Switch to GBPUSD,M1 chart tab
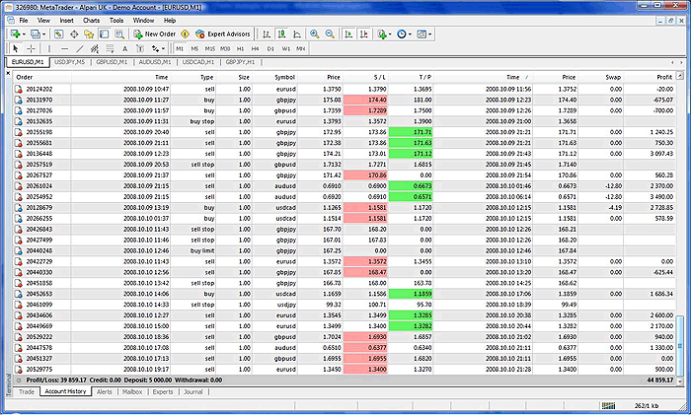 tap(112, 62)
